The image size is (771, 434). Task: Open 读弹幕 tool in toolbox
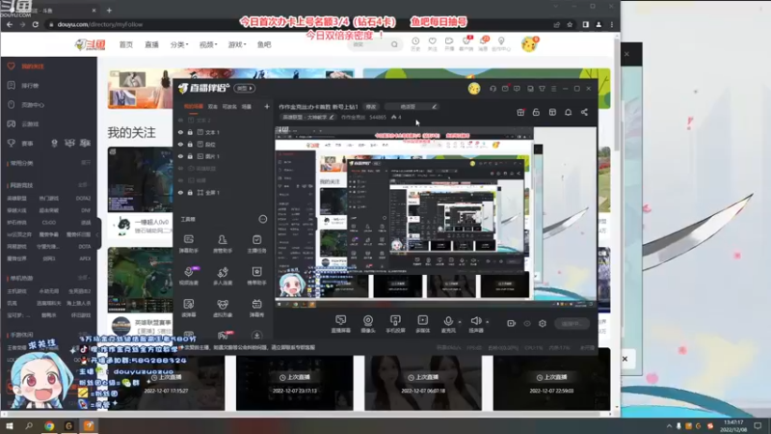click(x=188, y=308)
